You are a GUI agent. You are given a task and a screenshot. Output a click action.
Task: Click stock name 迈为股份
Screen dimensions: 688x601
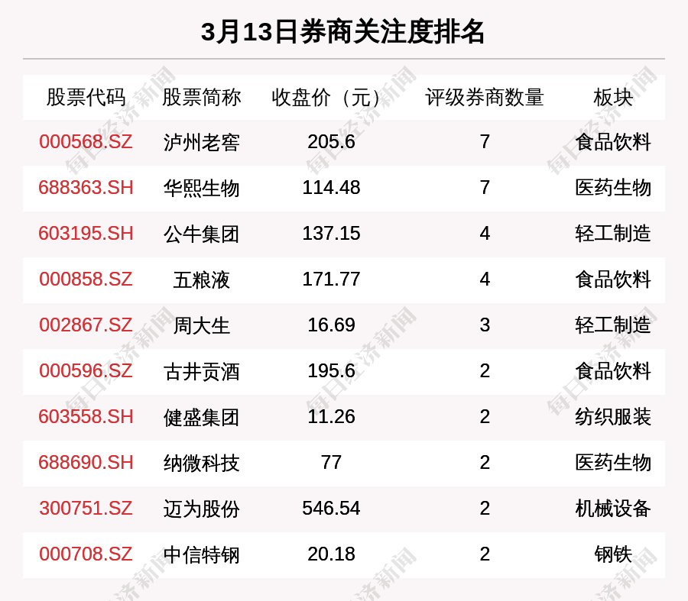[x=201, y=509]
